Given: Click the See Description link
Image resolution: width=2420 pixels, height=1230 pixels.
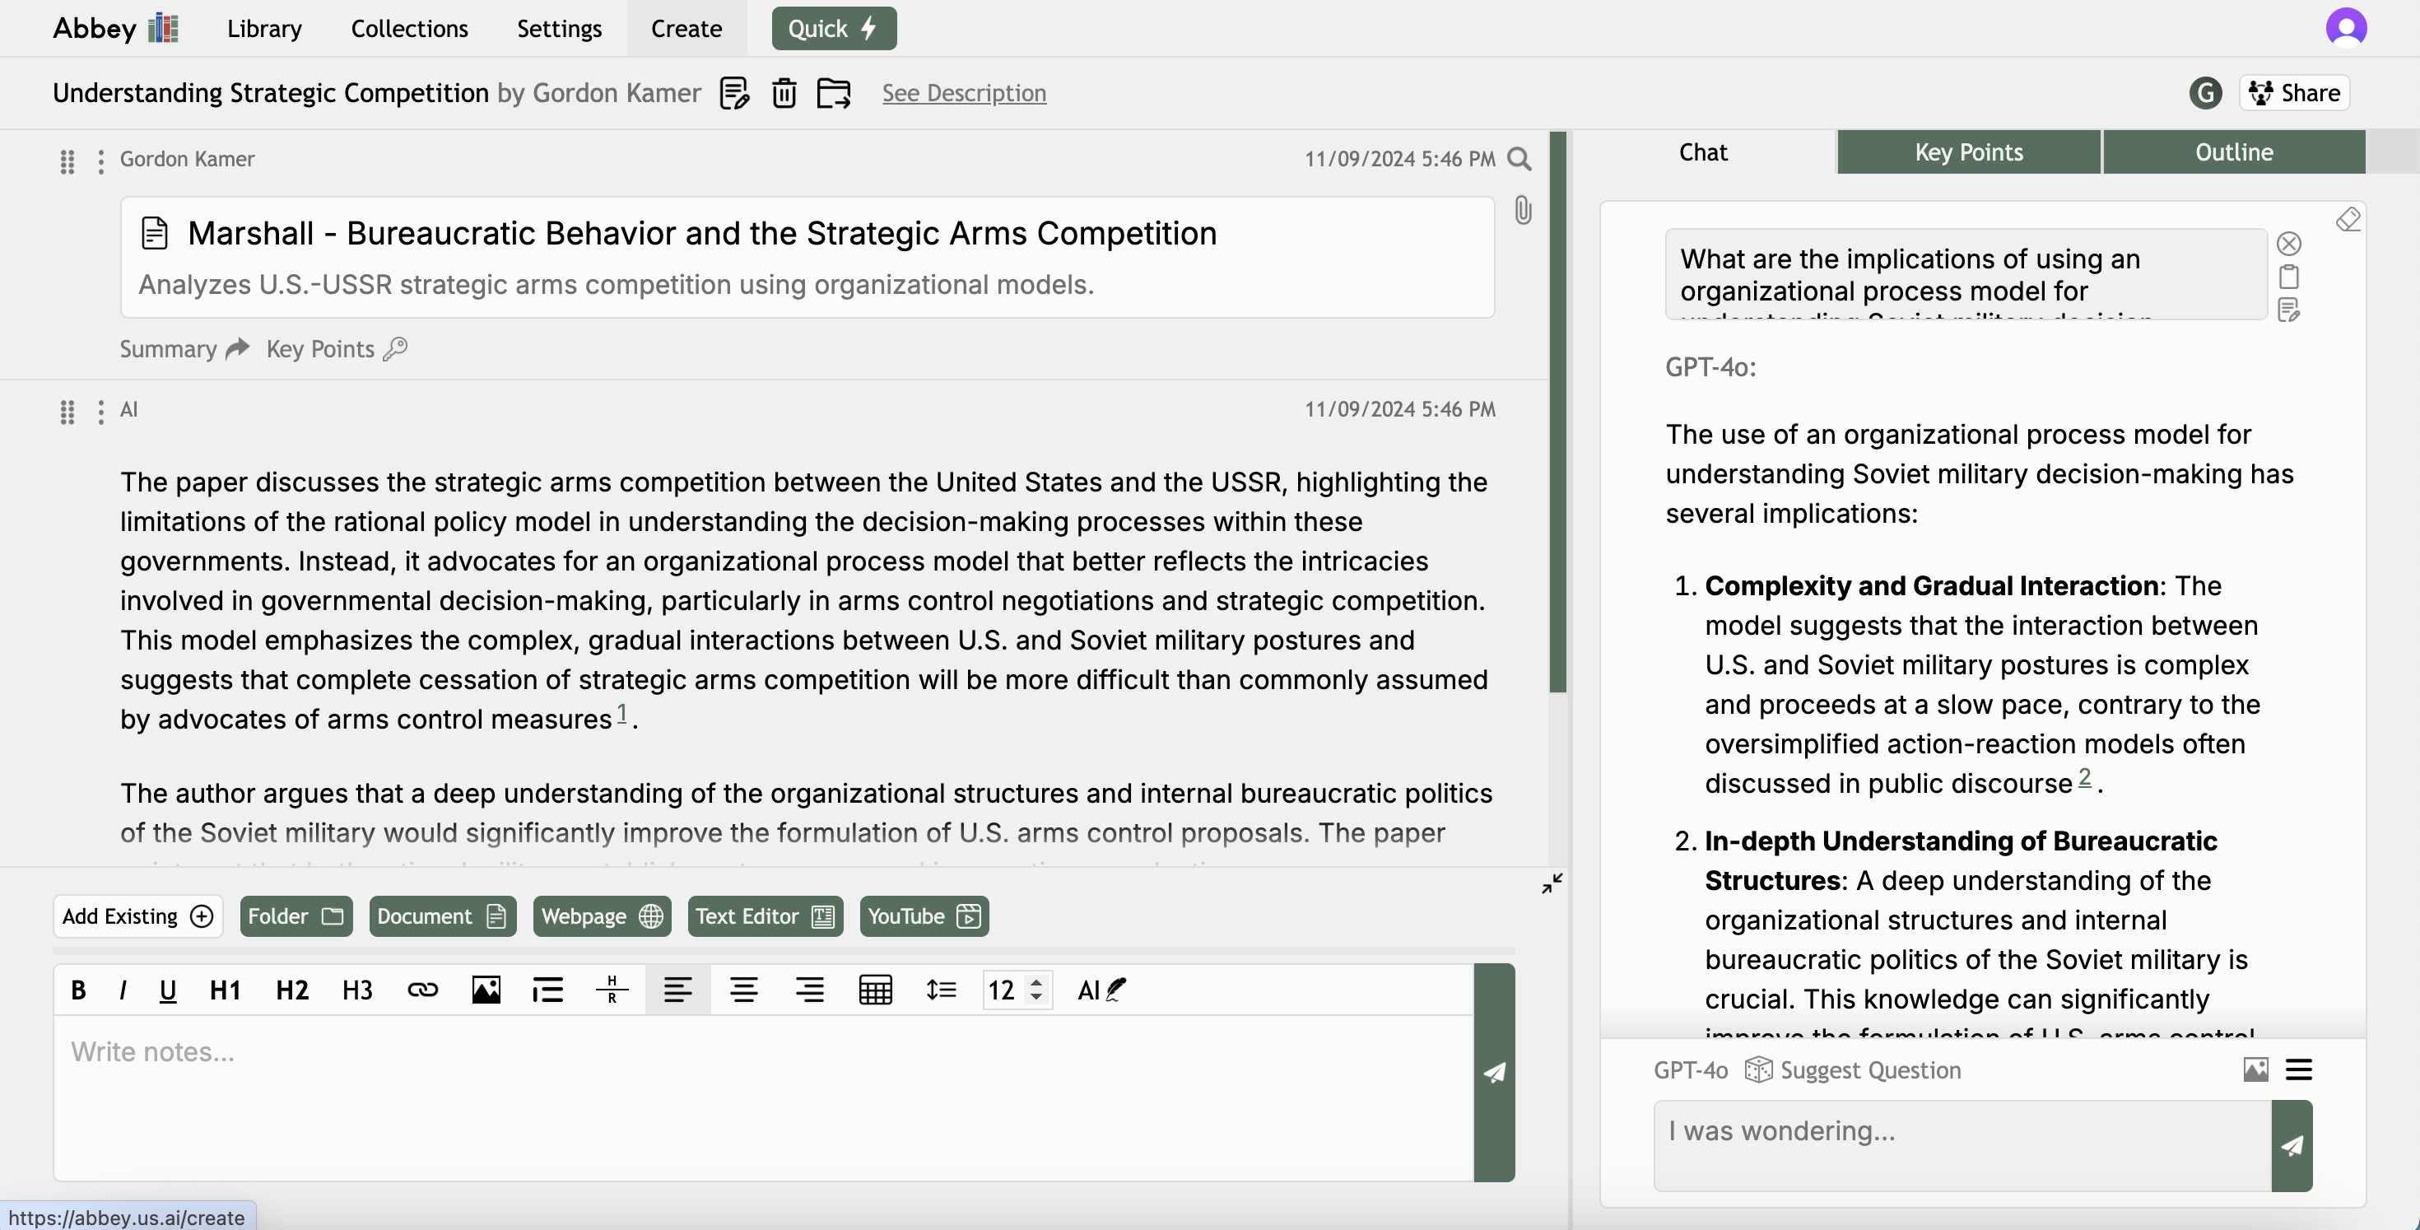Looking at the screenshot, I should point(963,93).
